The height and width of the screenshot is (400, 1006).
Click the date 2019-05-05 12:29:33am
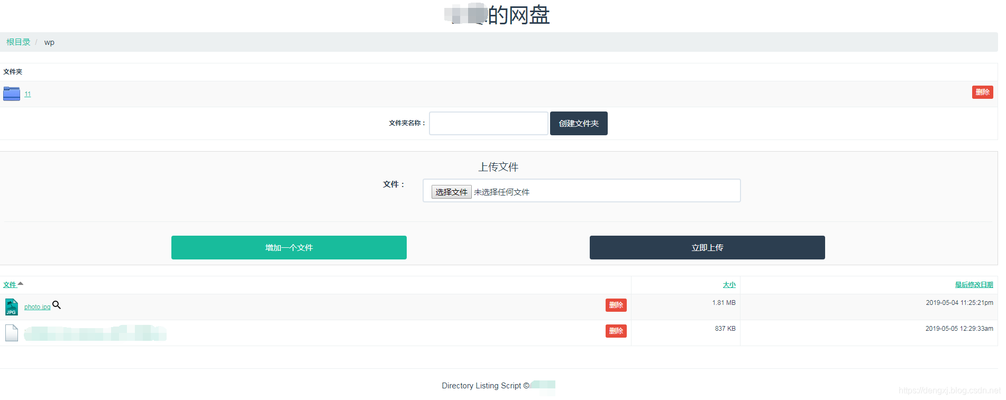point(959,329)
